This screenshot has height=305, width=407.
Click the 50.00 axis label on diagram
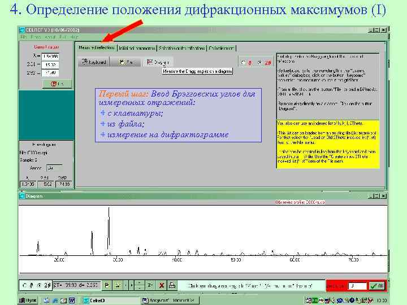pyautogui.click(x=236, y=260)
